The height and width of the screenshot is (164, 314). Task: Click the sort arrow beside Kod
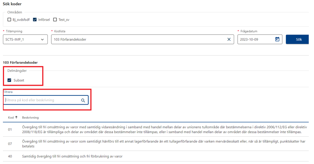click(x=16, y=118)
